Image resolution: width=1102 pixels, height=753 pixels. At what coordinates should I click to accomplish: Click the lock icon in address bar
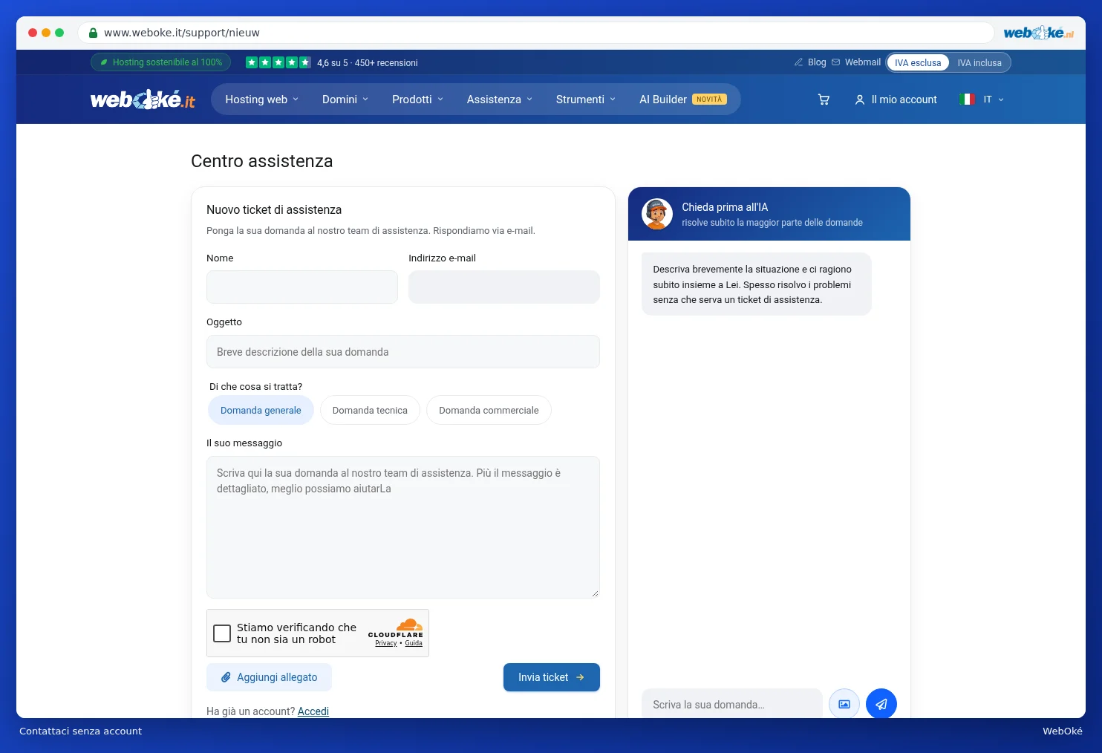pos(94,33)
